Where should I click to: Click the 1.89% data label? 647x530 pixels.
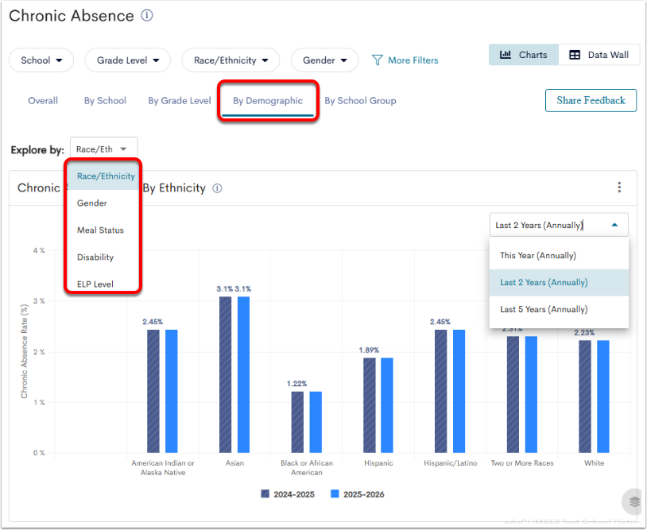pos(369,350)
